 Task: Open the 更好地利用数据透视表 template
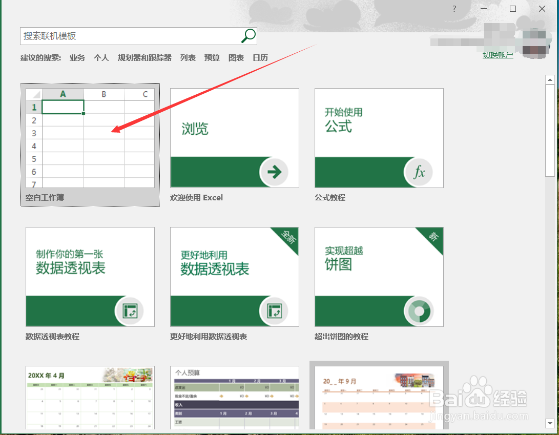(x=235, y=277)
